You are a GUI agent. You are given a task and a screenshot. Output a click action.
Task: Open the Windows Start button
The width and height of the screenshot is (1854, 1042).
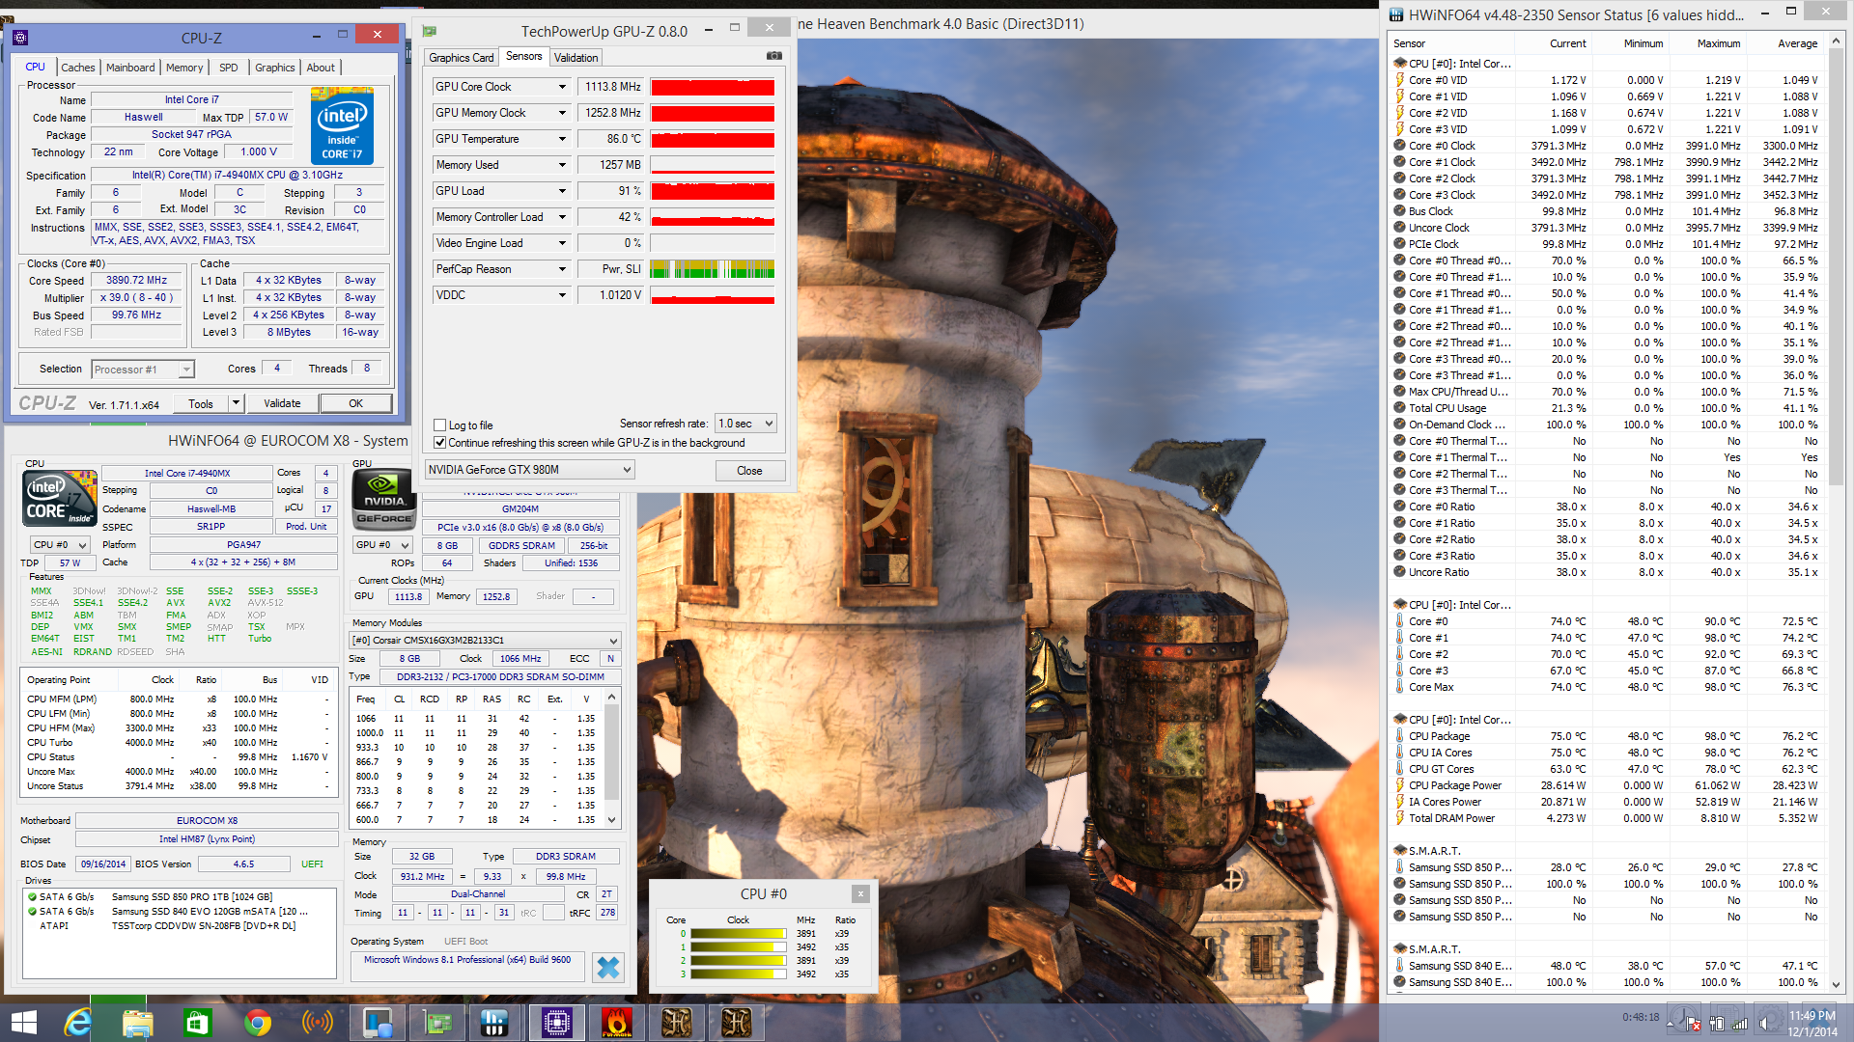[23, 1023]
